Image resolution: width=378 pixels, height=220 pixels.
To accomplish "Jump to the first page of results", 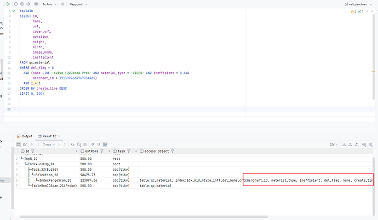I will 32,144.
